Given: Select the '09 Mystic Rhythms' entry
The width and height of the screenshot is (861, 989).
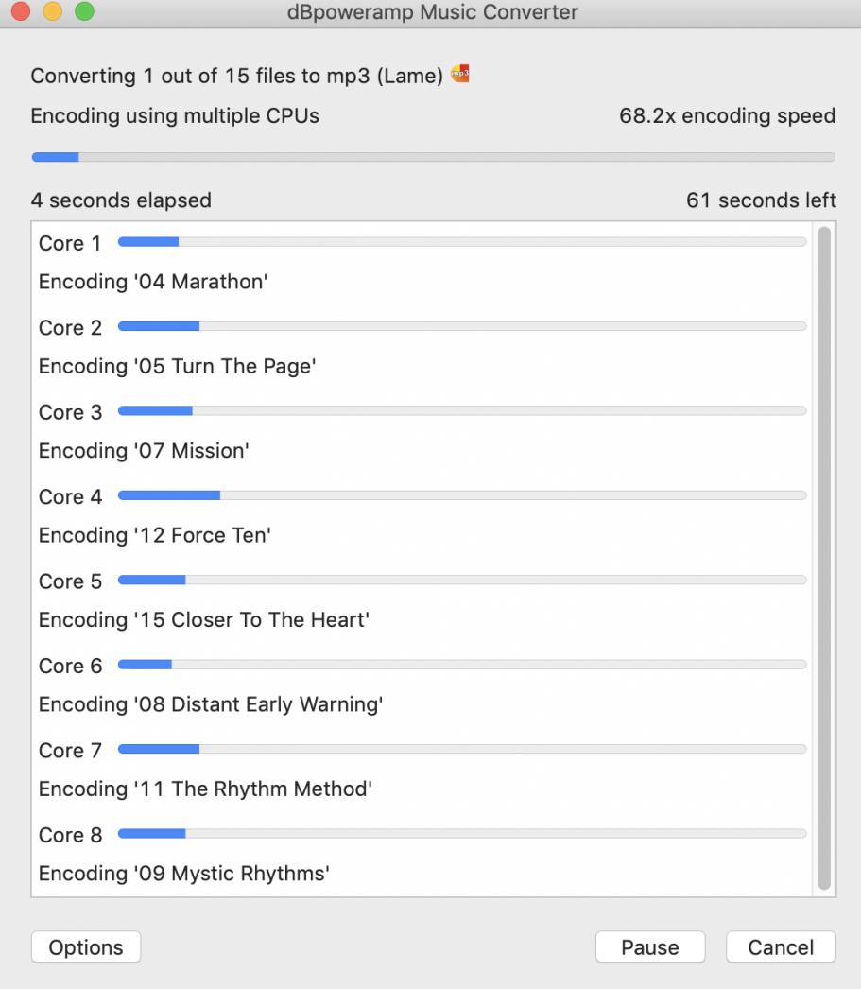Looking at the screenshot, I should click(x=184, y=874).
